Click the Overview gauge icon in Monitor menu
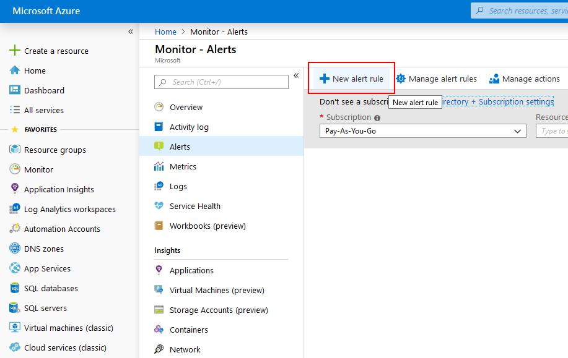Image resolution: width=568 pixels, height=358 pixels. (x=159, y=107)
